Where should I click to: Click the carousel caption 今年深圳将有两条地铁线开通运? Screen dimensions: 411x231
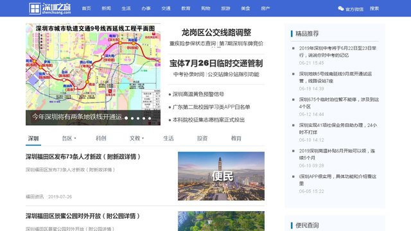coord(78,117)
